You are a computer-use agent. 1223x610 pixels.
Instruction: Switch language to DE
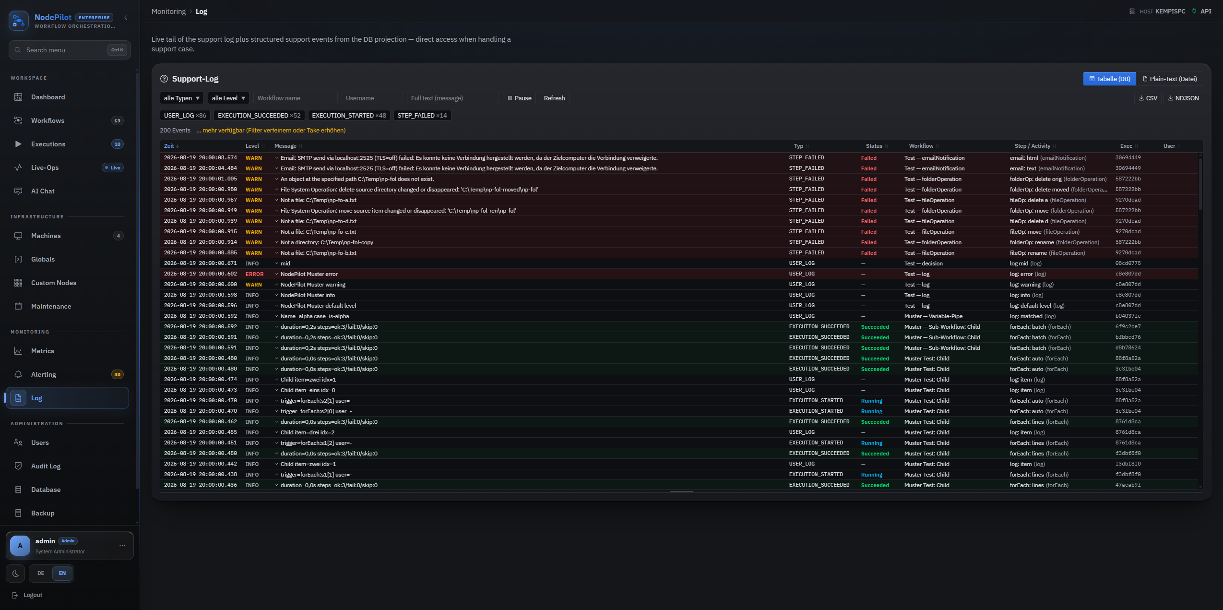(41, 573)
